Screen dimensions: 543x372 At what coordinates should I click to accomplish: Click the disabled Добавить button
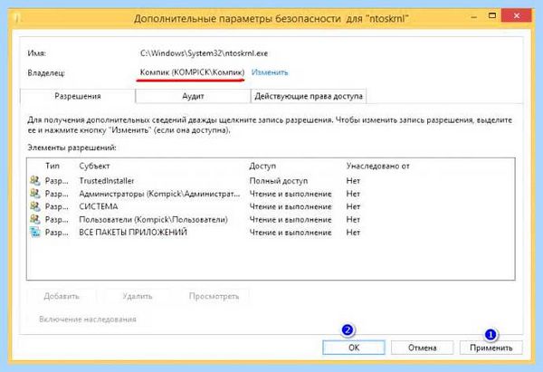(x=62, y=296)
